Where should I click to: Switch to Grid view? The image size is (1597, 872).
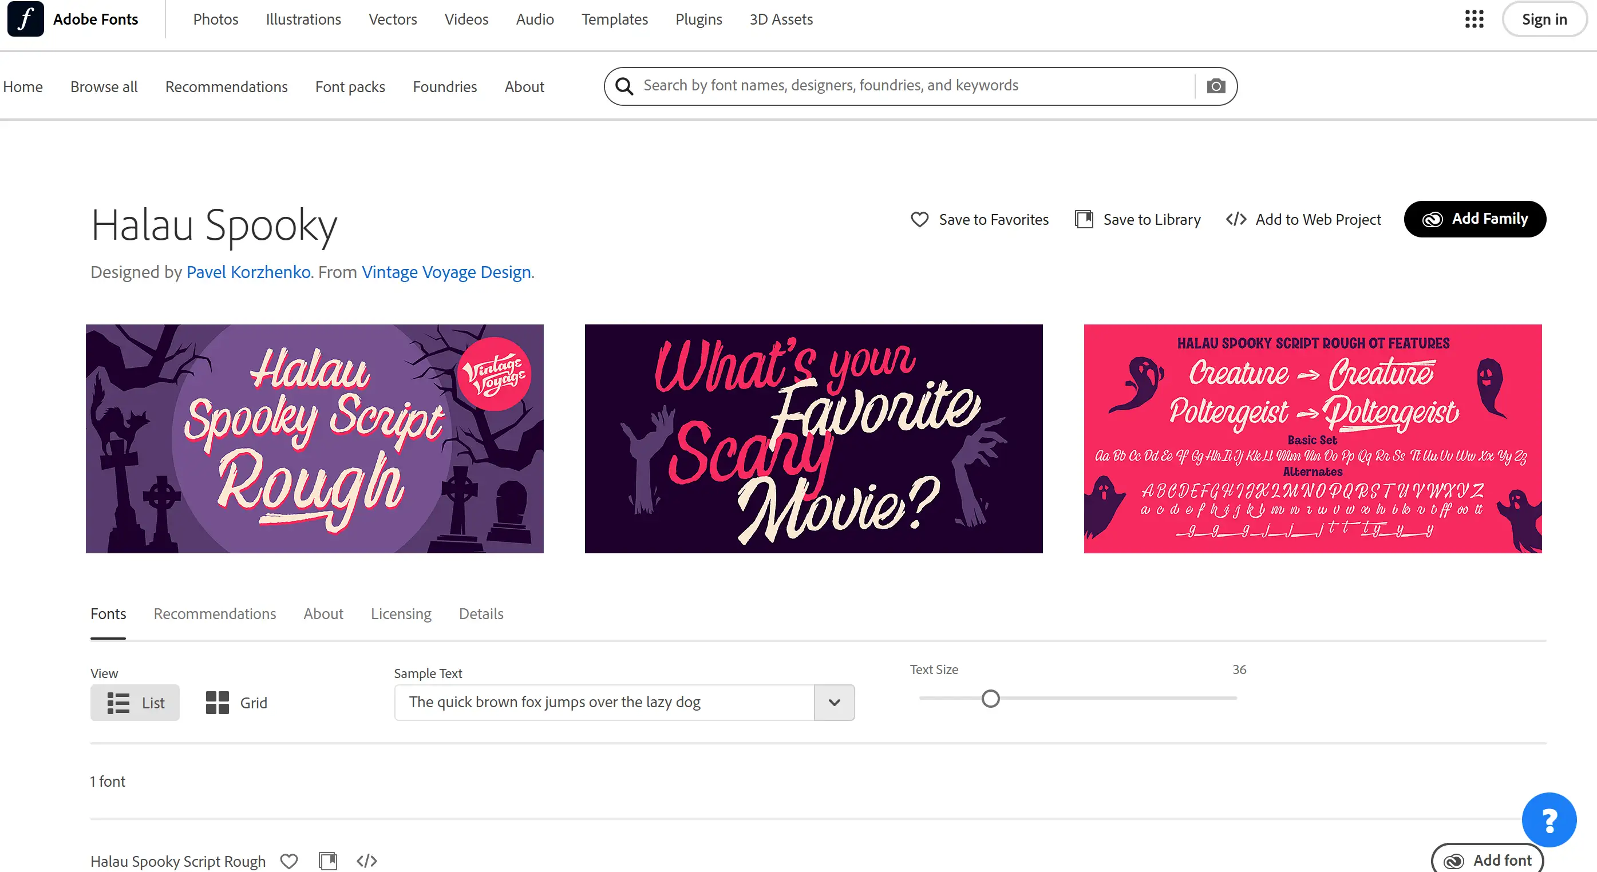tap(236, 703)
